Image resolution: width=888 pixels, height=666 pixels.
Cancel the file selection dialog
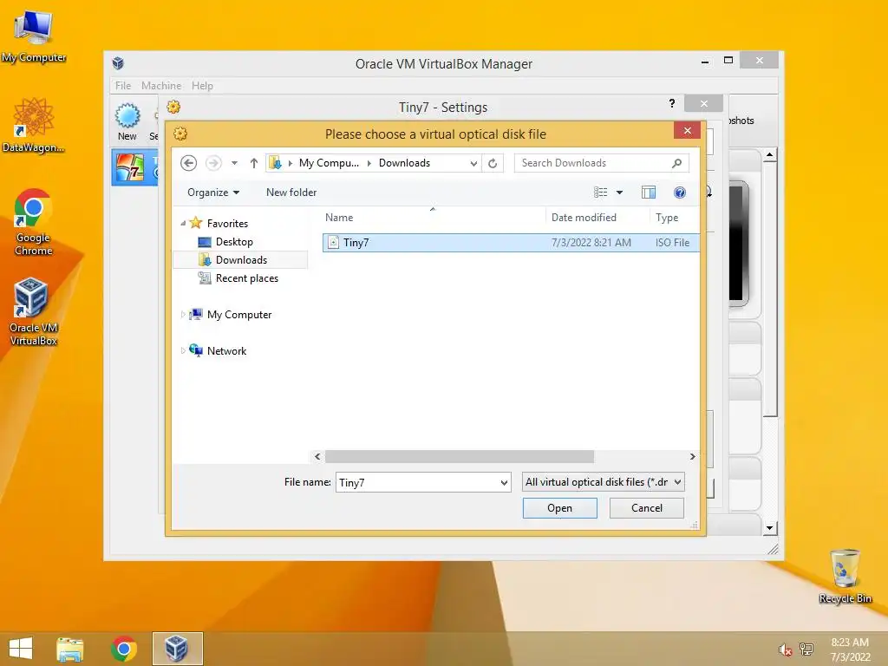646,508
